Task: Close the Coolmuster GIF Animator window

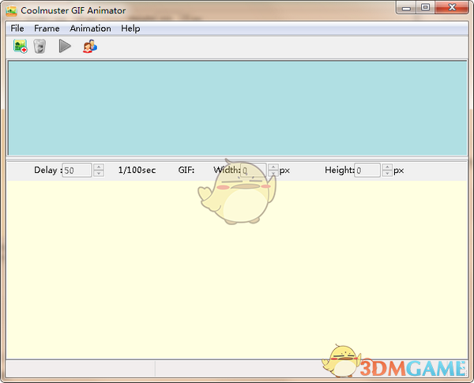Action: click(x=452, y=8)
